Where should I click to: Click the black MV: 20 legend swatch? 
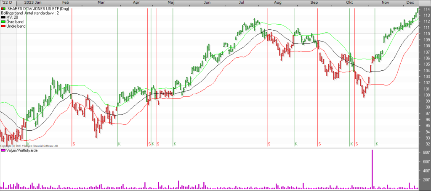(3, 17)
